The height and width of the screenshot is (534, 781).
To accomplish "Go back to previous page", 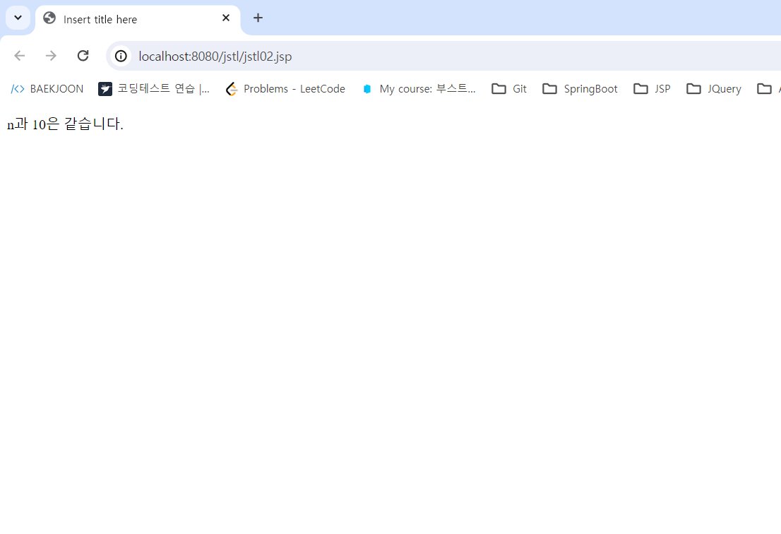I will (x=20, y=56).
